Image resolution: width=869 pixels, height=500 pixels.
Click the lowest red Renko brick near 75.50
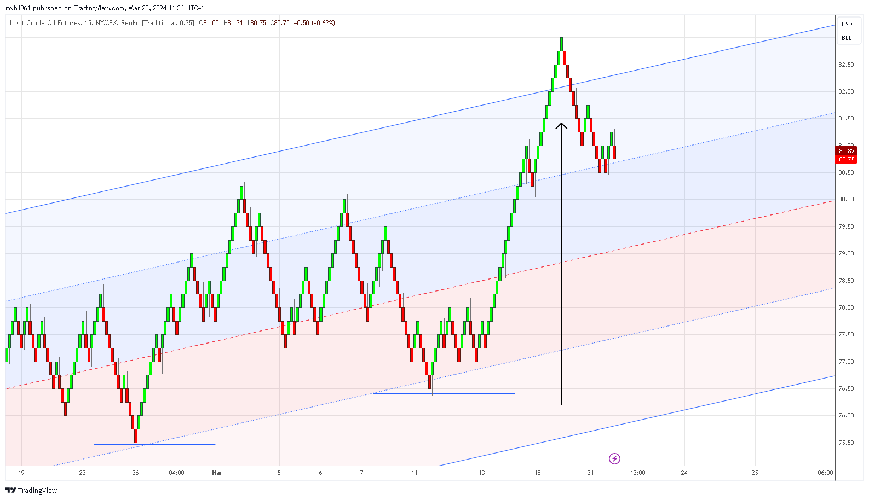click(136, 436)
